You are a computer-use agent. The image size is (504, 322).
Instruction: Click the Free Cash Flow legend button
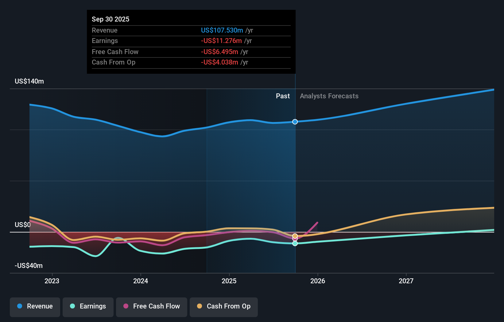coord(151,306)
